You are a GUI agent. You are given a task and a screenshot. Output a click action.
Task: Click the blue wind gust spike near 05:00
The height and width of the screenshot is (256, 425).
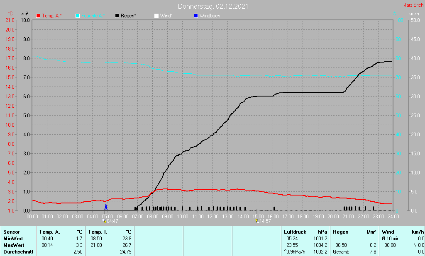click(x=106, y=207)
